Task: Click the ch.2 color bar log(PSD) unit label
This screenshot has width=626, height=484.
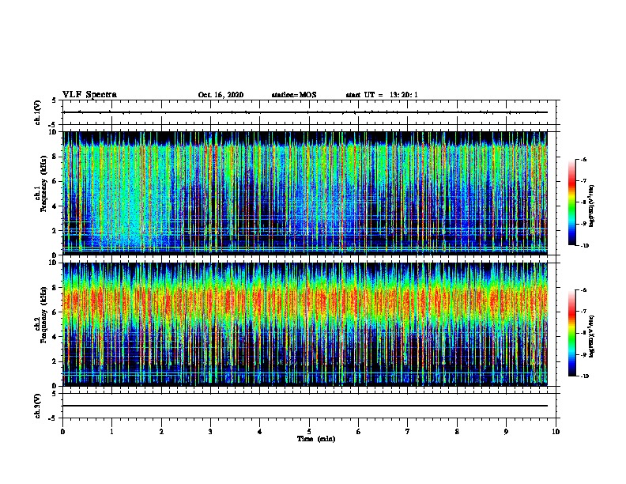Action: (x=592, y=336)
